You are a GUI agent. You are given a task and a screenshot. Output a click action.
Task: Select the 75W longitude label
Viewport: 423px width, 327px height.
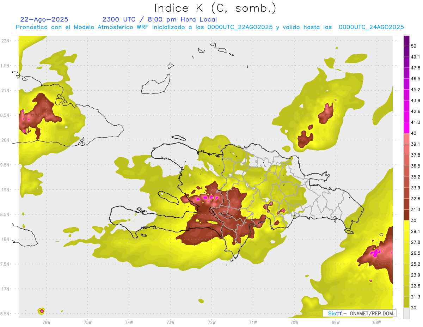click(88, 322)
